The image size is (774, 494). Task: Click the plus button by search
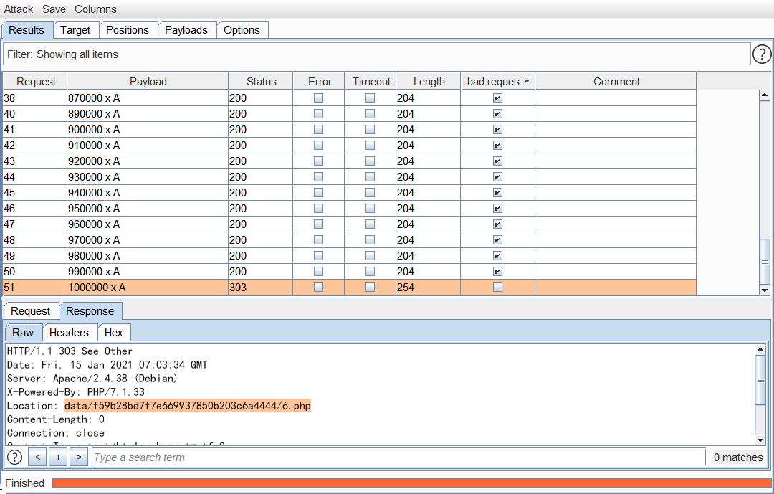(58, 457)
